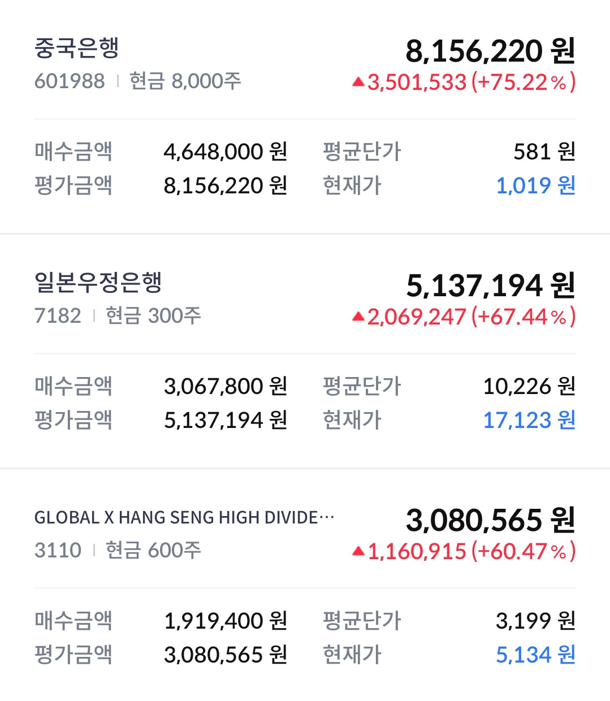This screenshot has height=701, width=610.
Task: Tap the red up-triangle beside 3,501,533
Action: (x=358, y=83)
